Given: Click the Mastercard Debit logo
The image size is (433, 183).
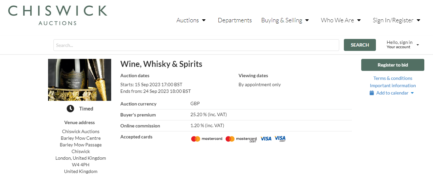Looking at the screenshot, I should 241,139.
